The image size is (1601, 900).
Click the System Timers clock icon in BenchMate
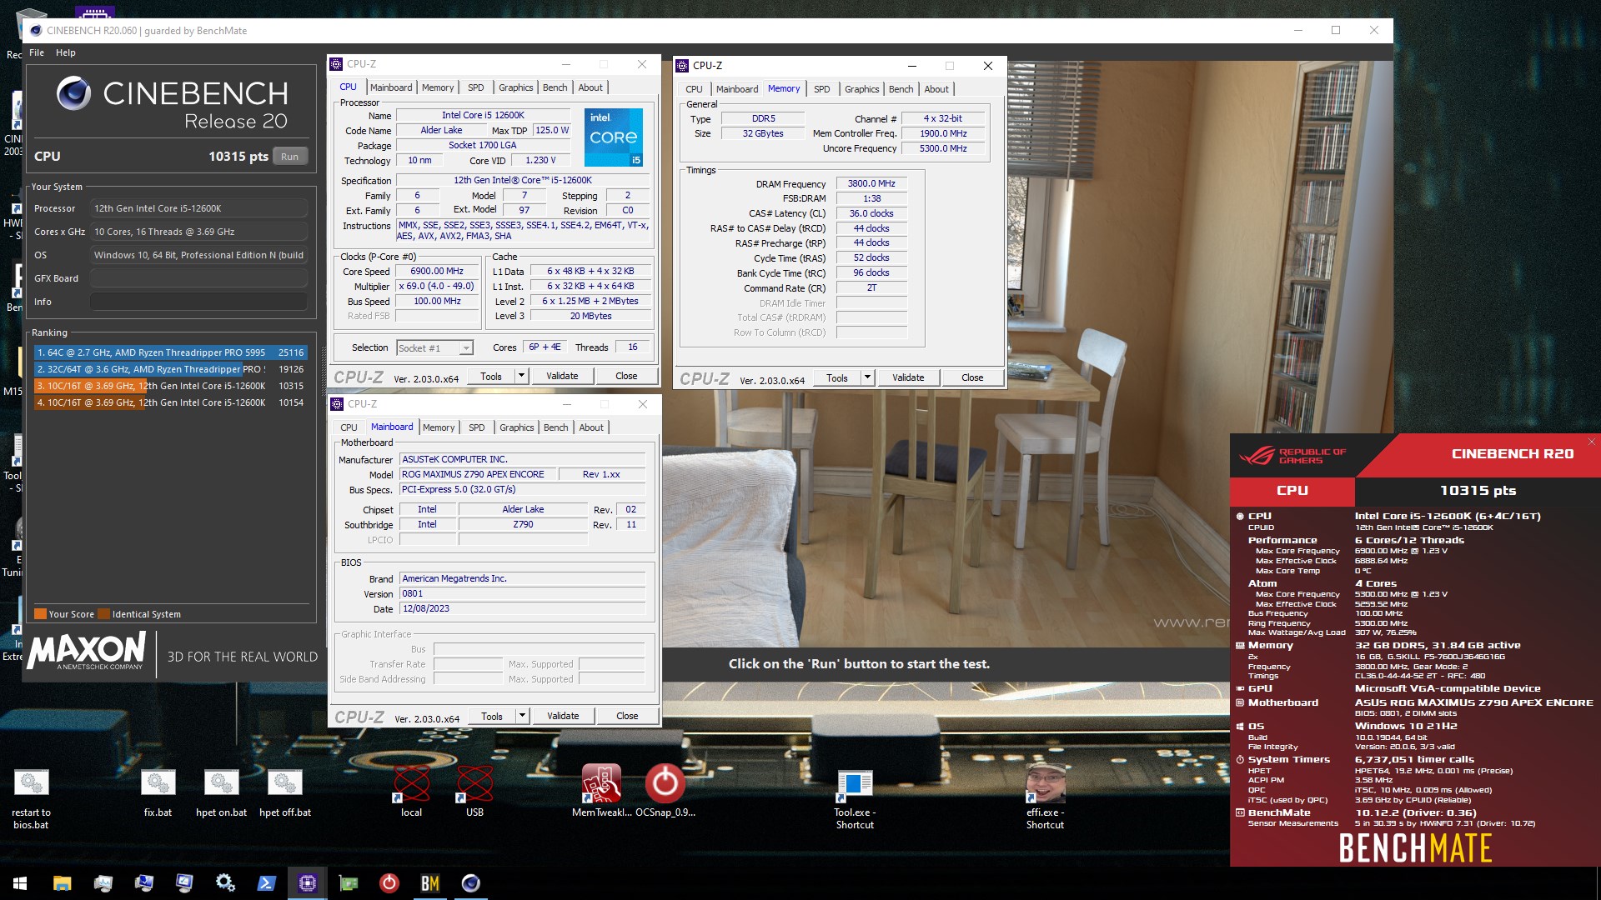(1240, 760)
